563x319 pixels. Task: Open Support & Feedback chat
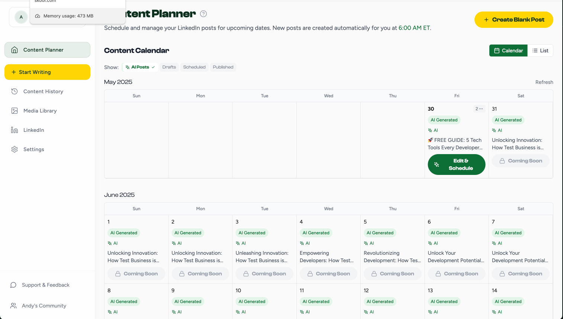[45, 285]
